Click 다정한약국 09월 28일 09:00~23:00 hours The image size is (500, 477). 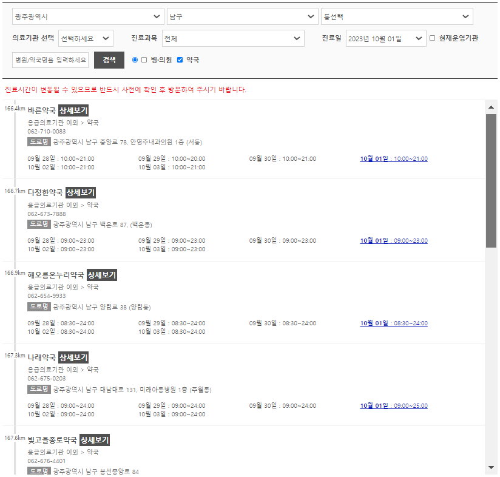61,241
